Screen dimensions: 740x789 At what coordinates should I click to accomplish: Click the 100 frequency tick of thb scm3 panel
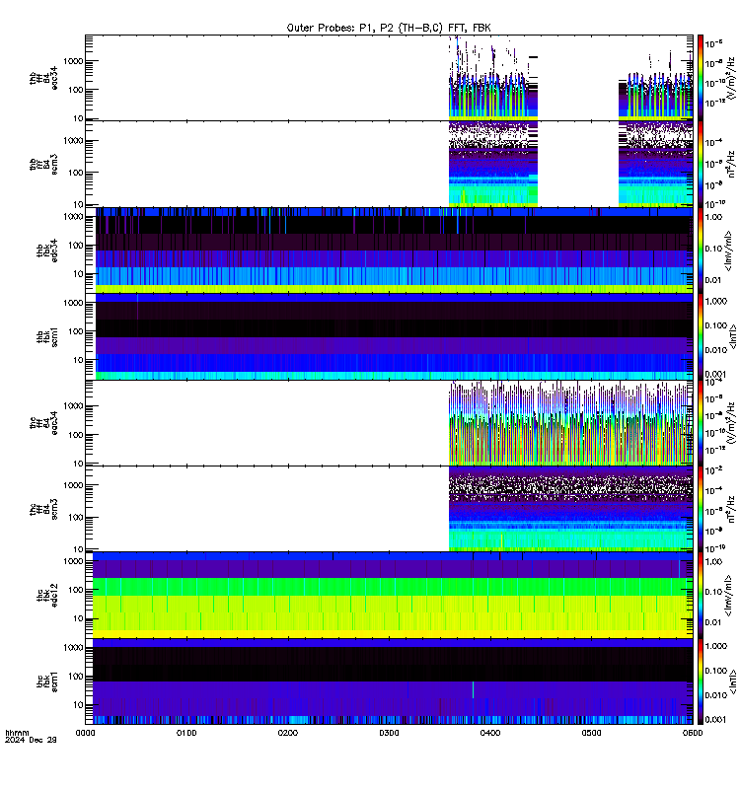[x=76, y=173]
